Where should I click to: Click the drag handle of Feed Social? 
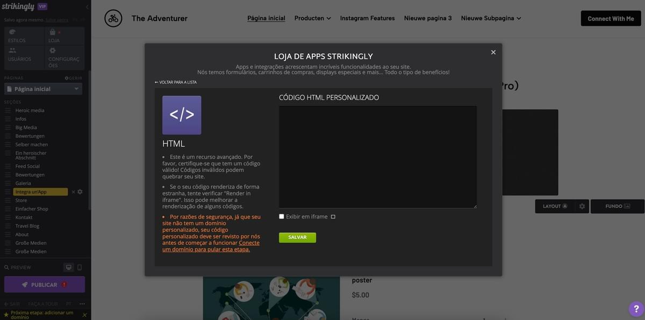(8, 166)
